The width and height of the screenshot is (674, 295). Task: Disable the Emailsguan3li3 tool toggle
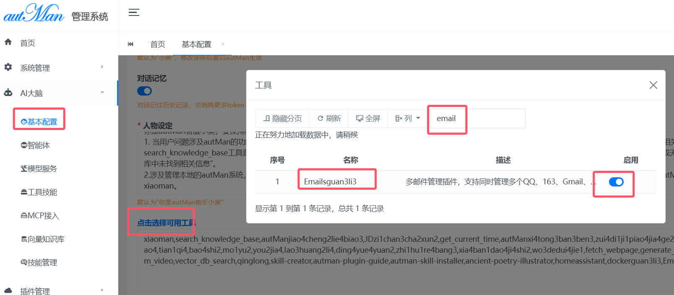616,182
